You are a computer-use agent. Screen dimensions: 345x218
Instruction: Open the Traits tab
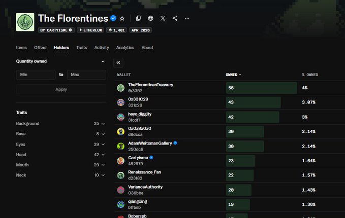tap(82, 48)
